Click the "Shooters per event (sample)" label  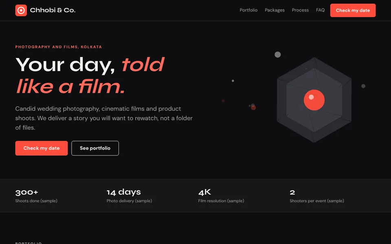317,201
